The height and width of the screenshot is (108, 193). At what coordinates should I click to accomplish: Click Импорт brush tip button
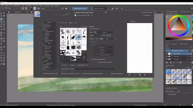tap(64, 65)
